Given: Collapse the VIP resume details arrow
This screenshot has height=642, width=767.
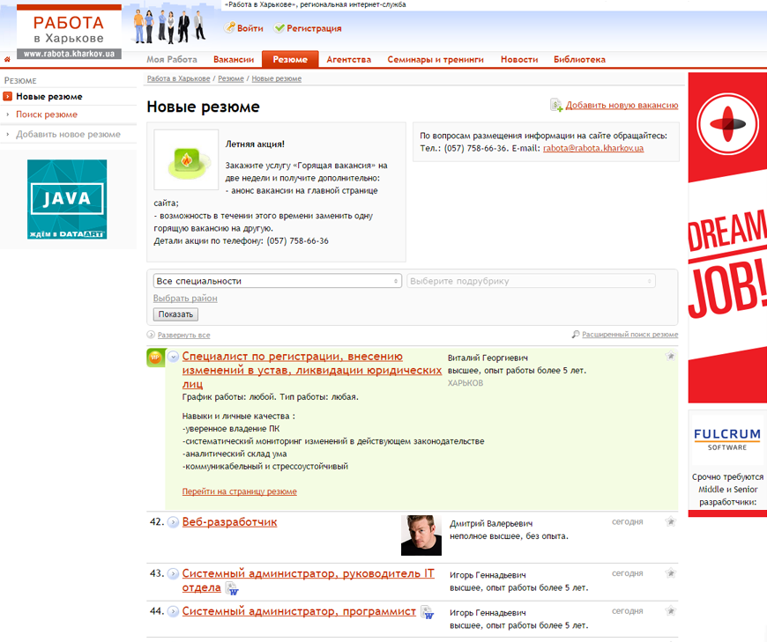Looking at the screenshot, I should (173, 357).
